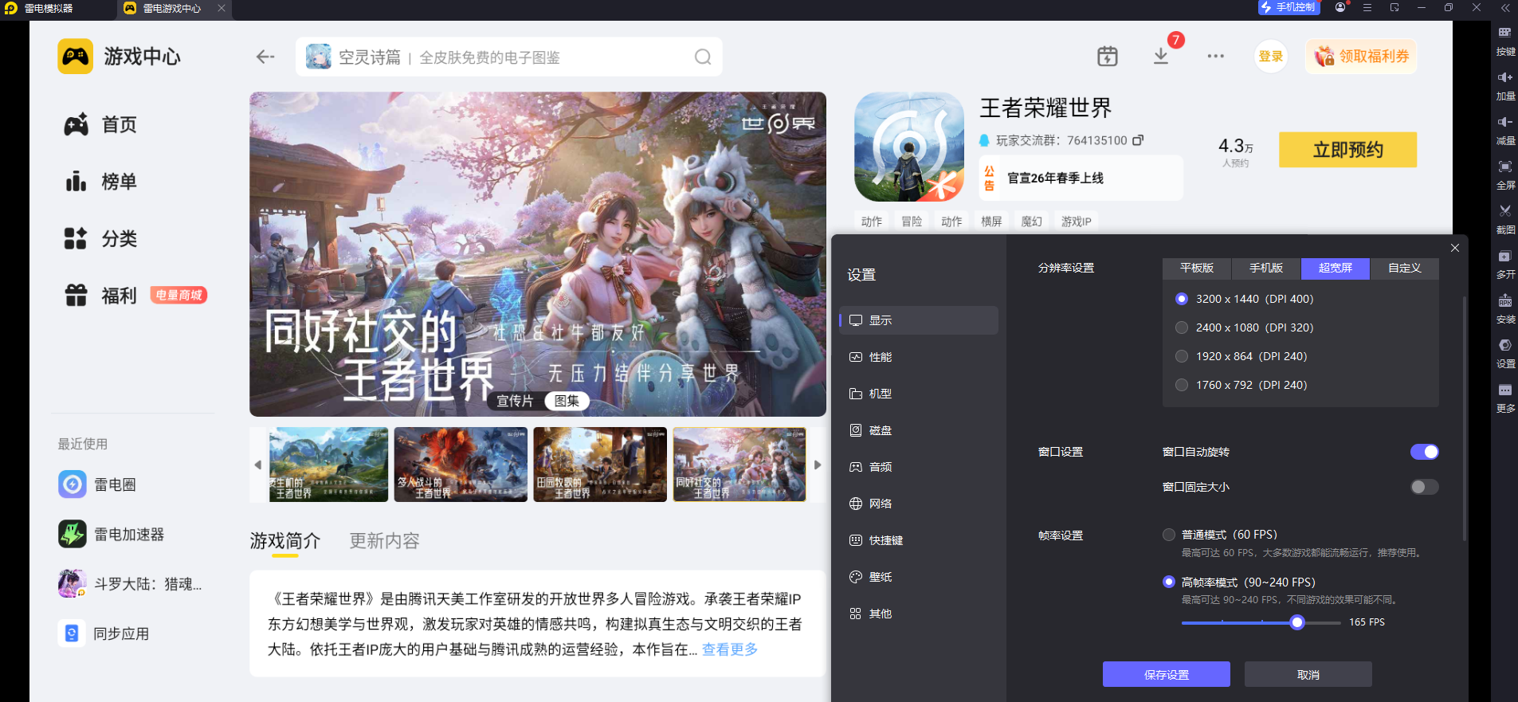Show the previous screenshot thumbnails with the left arrow
Image resolution: width=1518 pixels, height=702 pixels.
[x=257, y=465]
